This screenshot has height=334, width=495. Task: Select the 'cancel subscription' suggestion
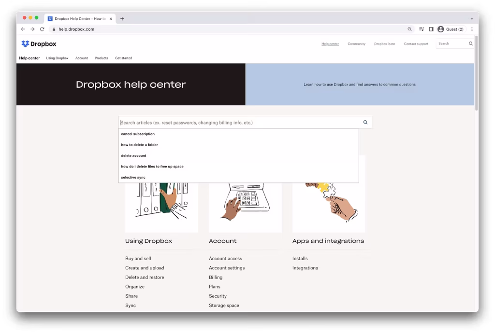238,134
